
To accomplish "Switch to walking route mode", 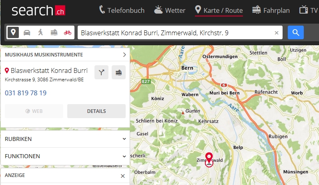I will (40, 32).
